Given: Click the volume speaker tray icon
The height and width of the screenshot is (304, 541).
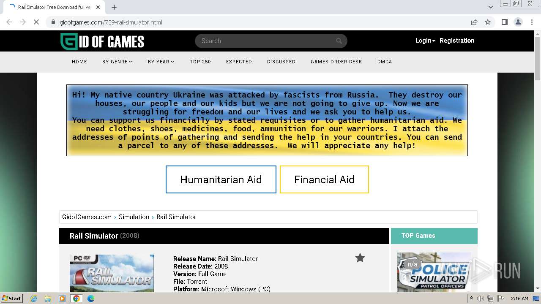Looking at the screenshot, I should 481,299.
